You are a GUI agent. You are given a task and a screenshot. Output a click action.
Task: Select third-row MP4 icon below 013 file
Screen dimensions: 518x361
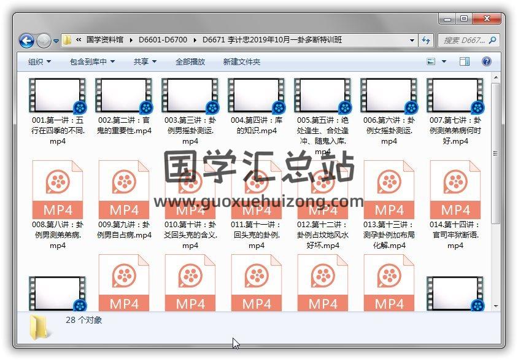(x=389, y=282)
